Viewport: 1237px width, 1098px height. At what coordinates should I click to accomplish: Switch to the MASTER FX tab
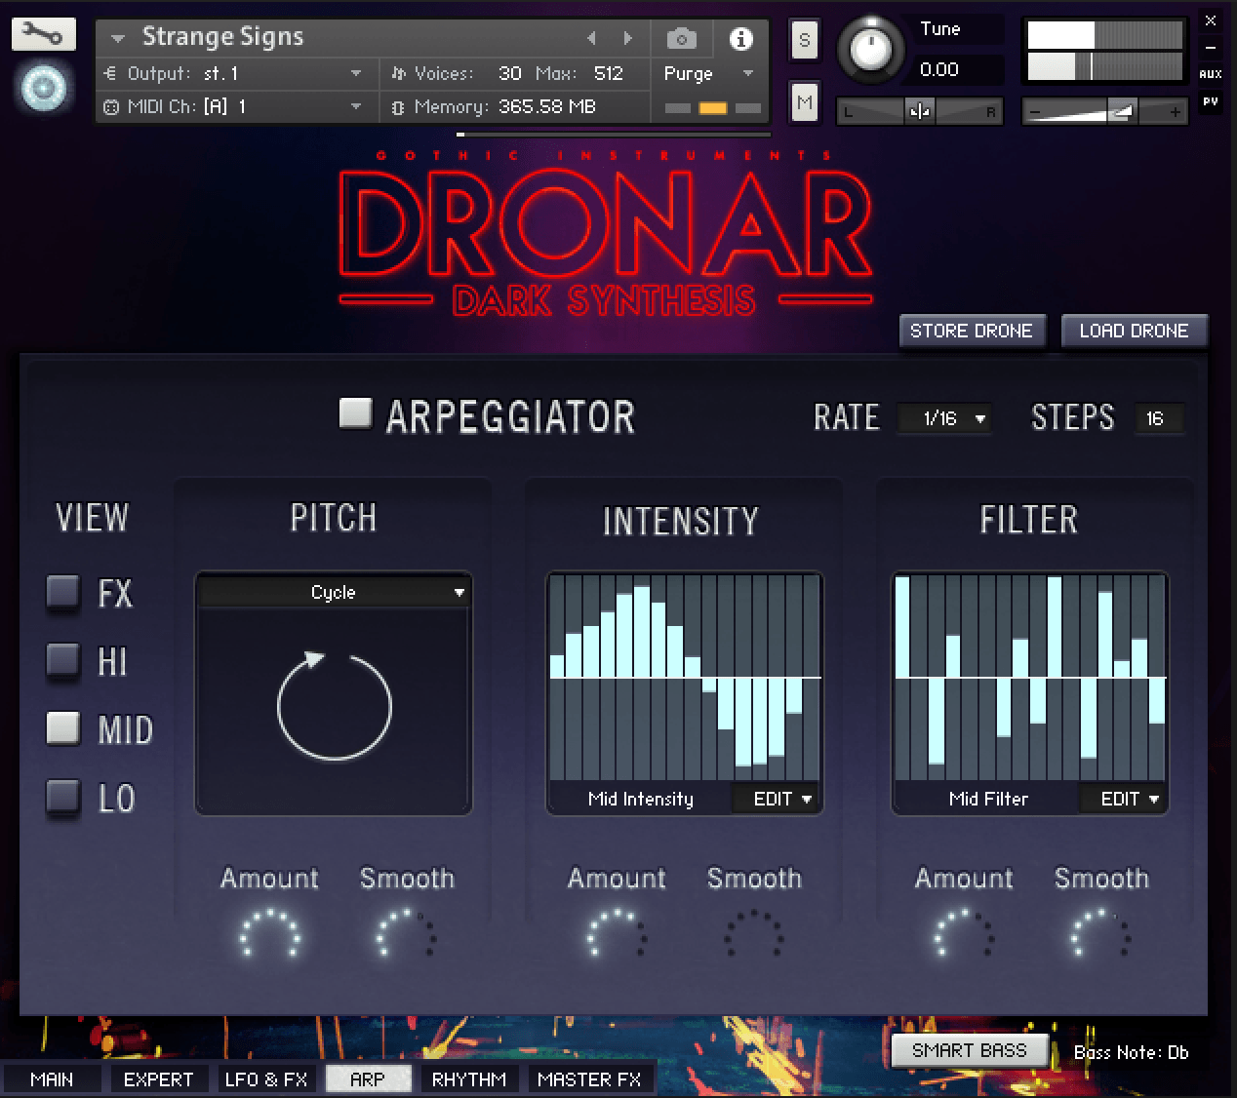point(589,1079)
